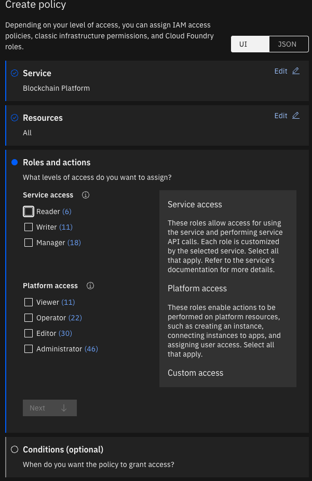This screenshot has width=312, height=481.
Task: Click the pencil icon beside Service Edit
Action: [x=296, y=71]
